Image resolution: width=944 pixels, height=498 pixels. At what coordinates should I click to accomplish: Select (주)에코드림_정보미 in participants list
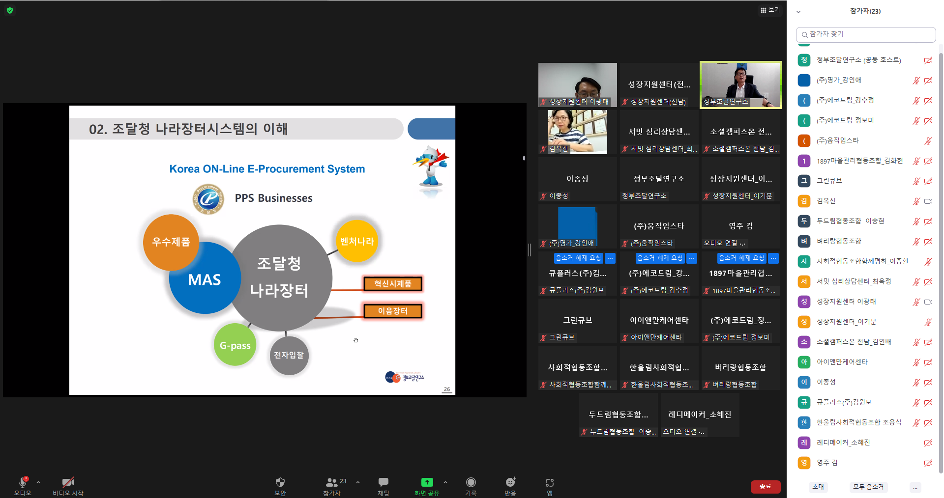(865, 121)
